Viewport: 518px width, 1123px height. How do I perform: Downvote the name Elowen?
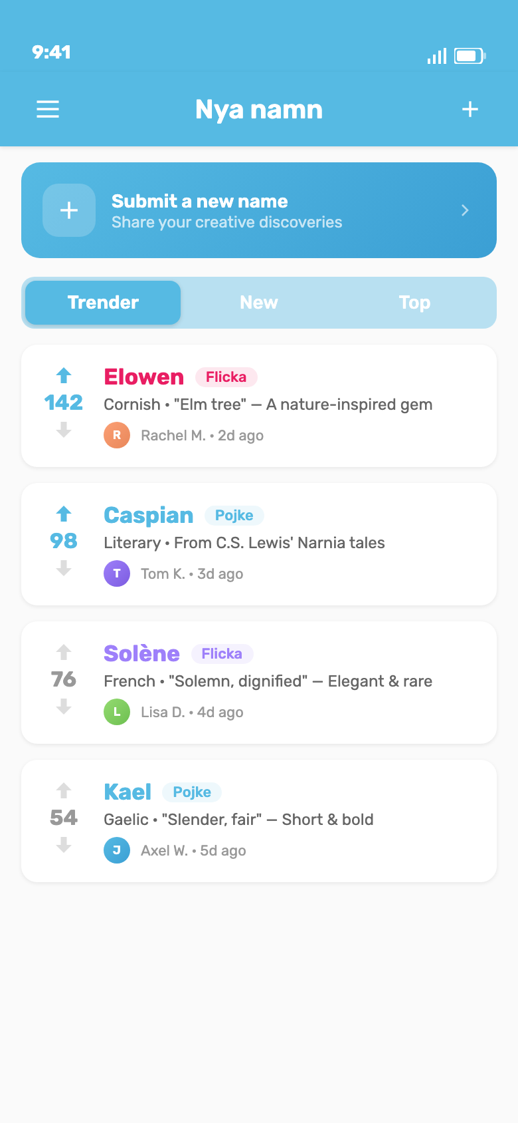[64, 430]
